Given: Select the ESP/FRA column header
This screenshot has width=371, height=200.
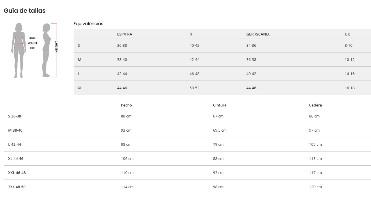Looking at the screenshot, I should [x=124, y=34].
